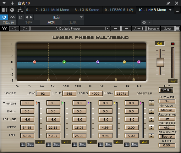Switch to 7 - L3-LL Multi Mono tab
The width and height of the screenshot is (181, 153).
(52, 10)
